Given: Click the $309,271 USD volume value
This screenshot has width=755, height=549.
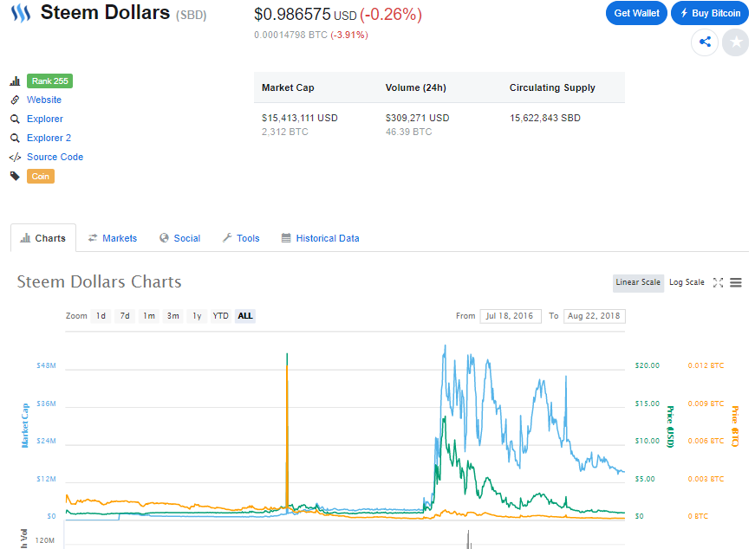Looking at the screenshot, I should click(418, 118).
